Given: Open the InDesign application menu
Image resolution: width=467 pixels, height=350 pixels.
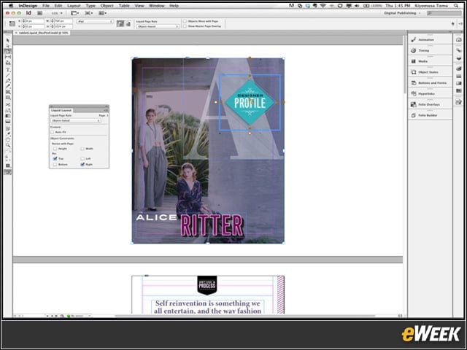Looking at the screenshot, I should [28, 6].
